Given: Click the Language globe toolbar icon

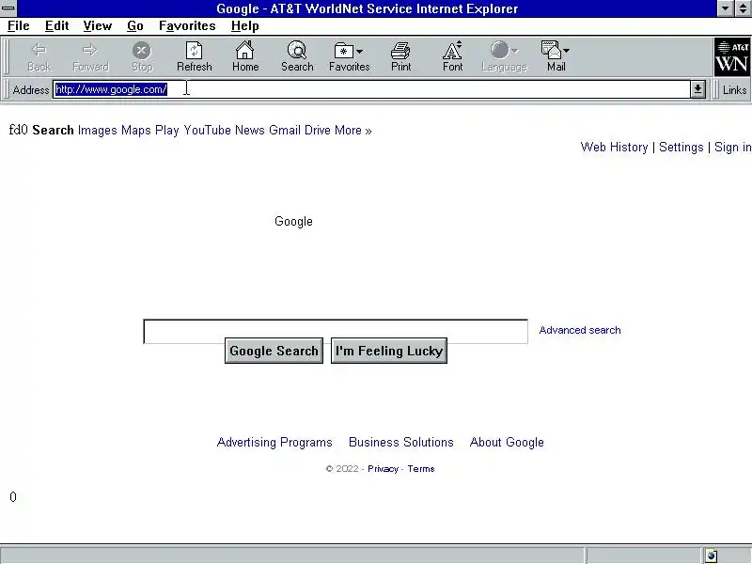Looking at the screenshot, I should (499, 50).
